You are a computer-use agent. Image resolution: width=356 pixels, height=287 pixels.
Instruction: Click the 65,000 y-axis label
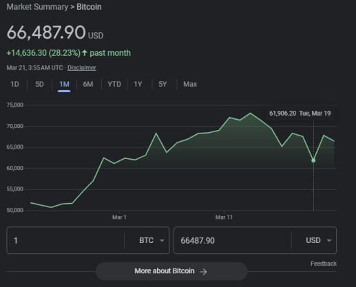pos(15,147)
